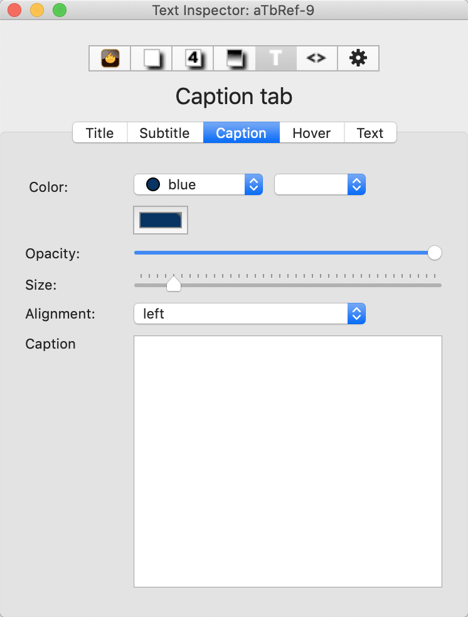Select the Document inspector icon
The height and width of the screenshot is (617, 468).
point(151,58)
